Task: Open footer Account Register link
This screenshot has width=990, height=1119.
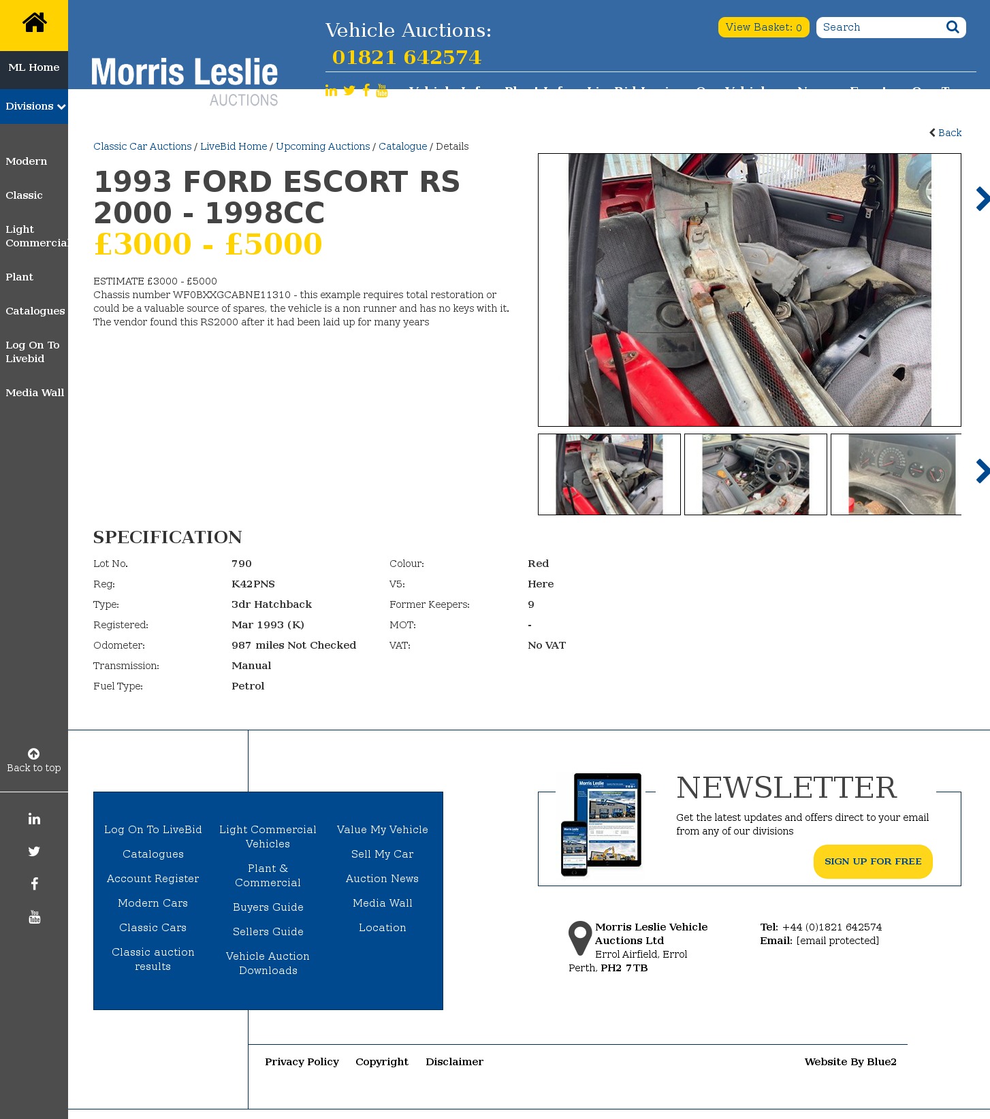Action: click(153, 879)
